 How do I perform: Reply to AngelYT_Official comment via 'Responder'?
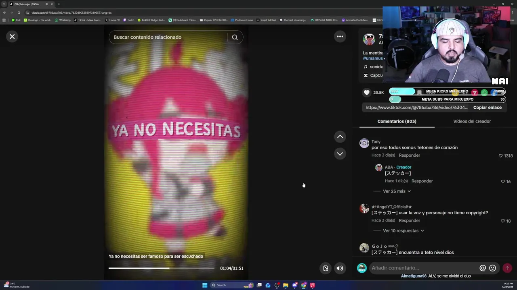pos(409,221)
